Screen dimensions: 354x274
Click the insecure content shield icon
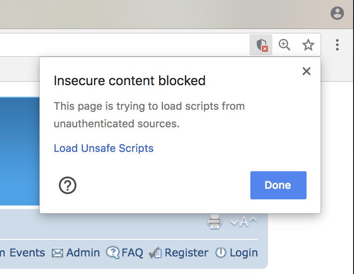[x=261, y=45]
